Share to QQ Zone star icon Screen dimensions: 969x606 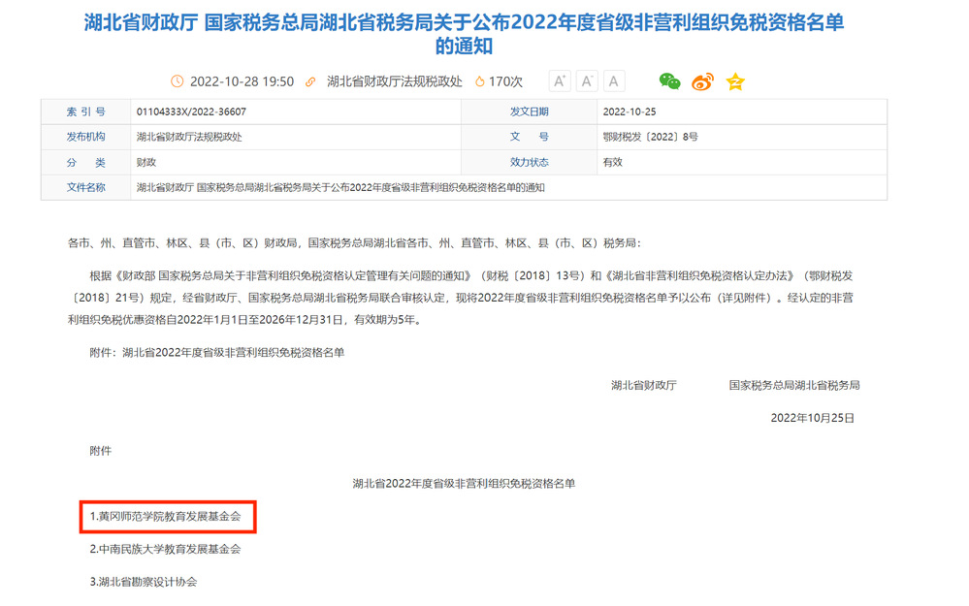(x=735, y=81)
